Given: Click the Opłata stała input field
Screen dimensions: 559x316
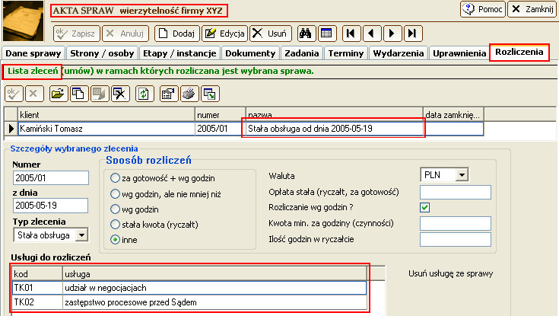Looking at the screenshot, I should click(456, 192).
